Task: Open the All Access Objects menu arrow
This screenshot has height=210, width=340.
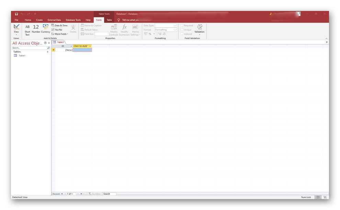Action: 45,43
